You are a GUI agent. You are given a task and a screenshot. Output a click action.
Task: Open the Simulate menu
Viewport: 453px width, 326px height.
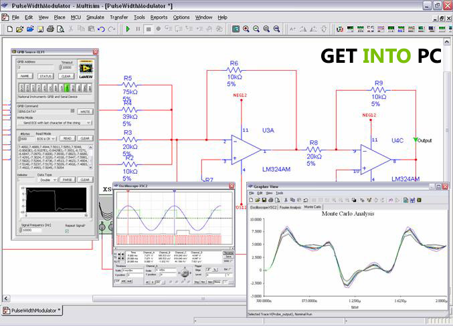pos(95,17)
